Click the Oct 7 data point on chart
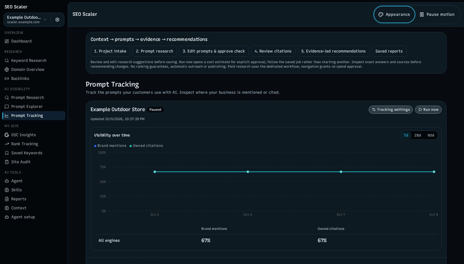Screen dimensions: 464x264 (341, 172)
